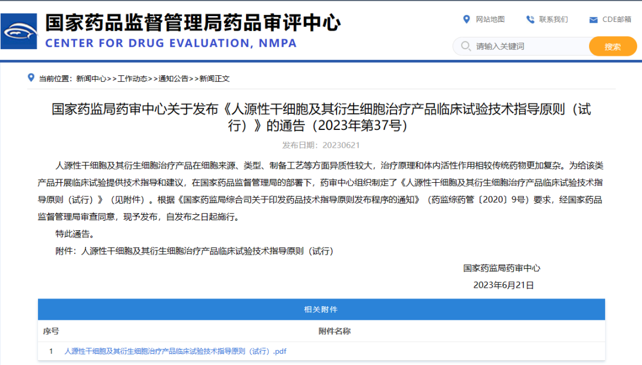
Task: Click the 序号 column header
Action: 51,331
